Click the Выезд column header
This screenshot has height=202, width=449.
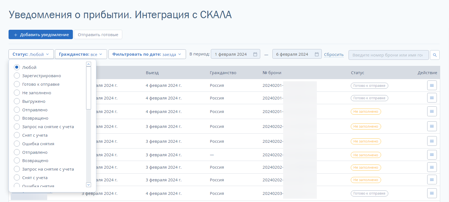click(x=152, y=73)
